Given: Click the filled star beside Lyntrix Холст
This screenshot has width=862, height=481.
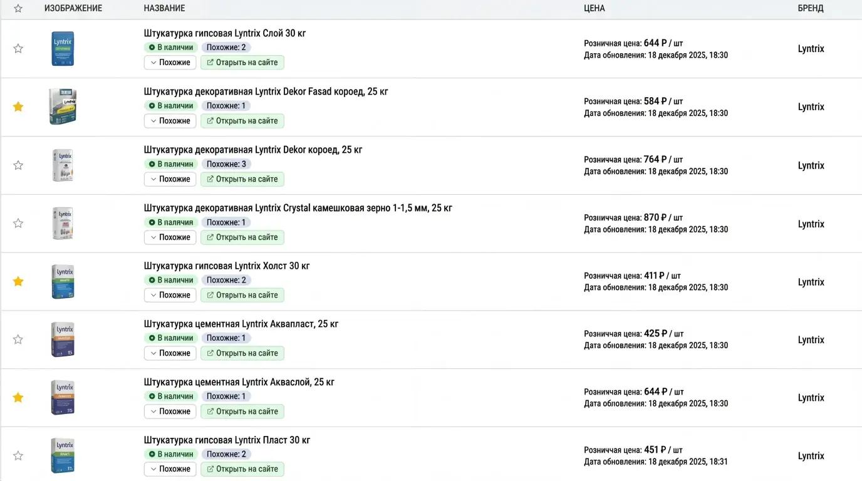Looking at the screenshot, I should click(18, 281).
